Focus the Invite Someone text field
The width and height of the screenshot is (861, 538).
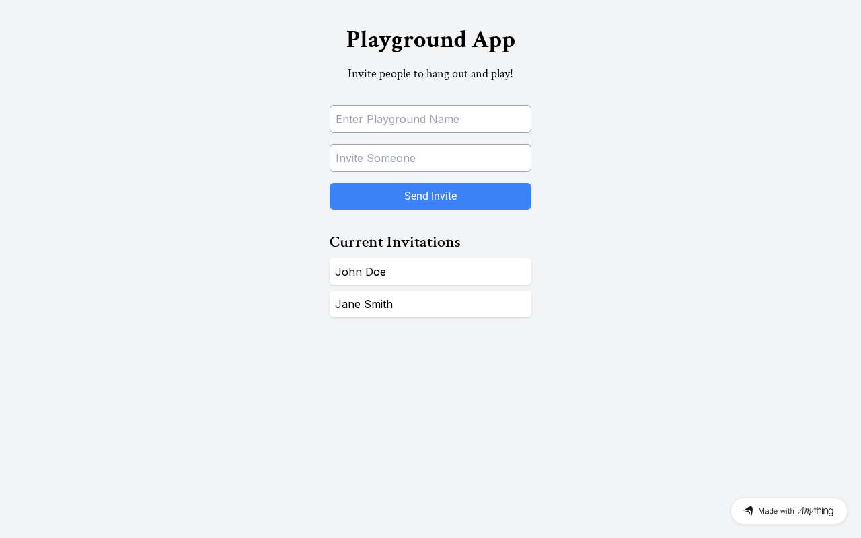(x=430, y=158)
